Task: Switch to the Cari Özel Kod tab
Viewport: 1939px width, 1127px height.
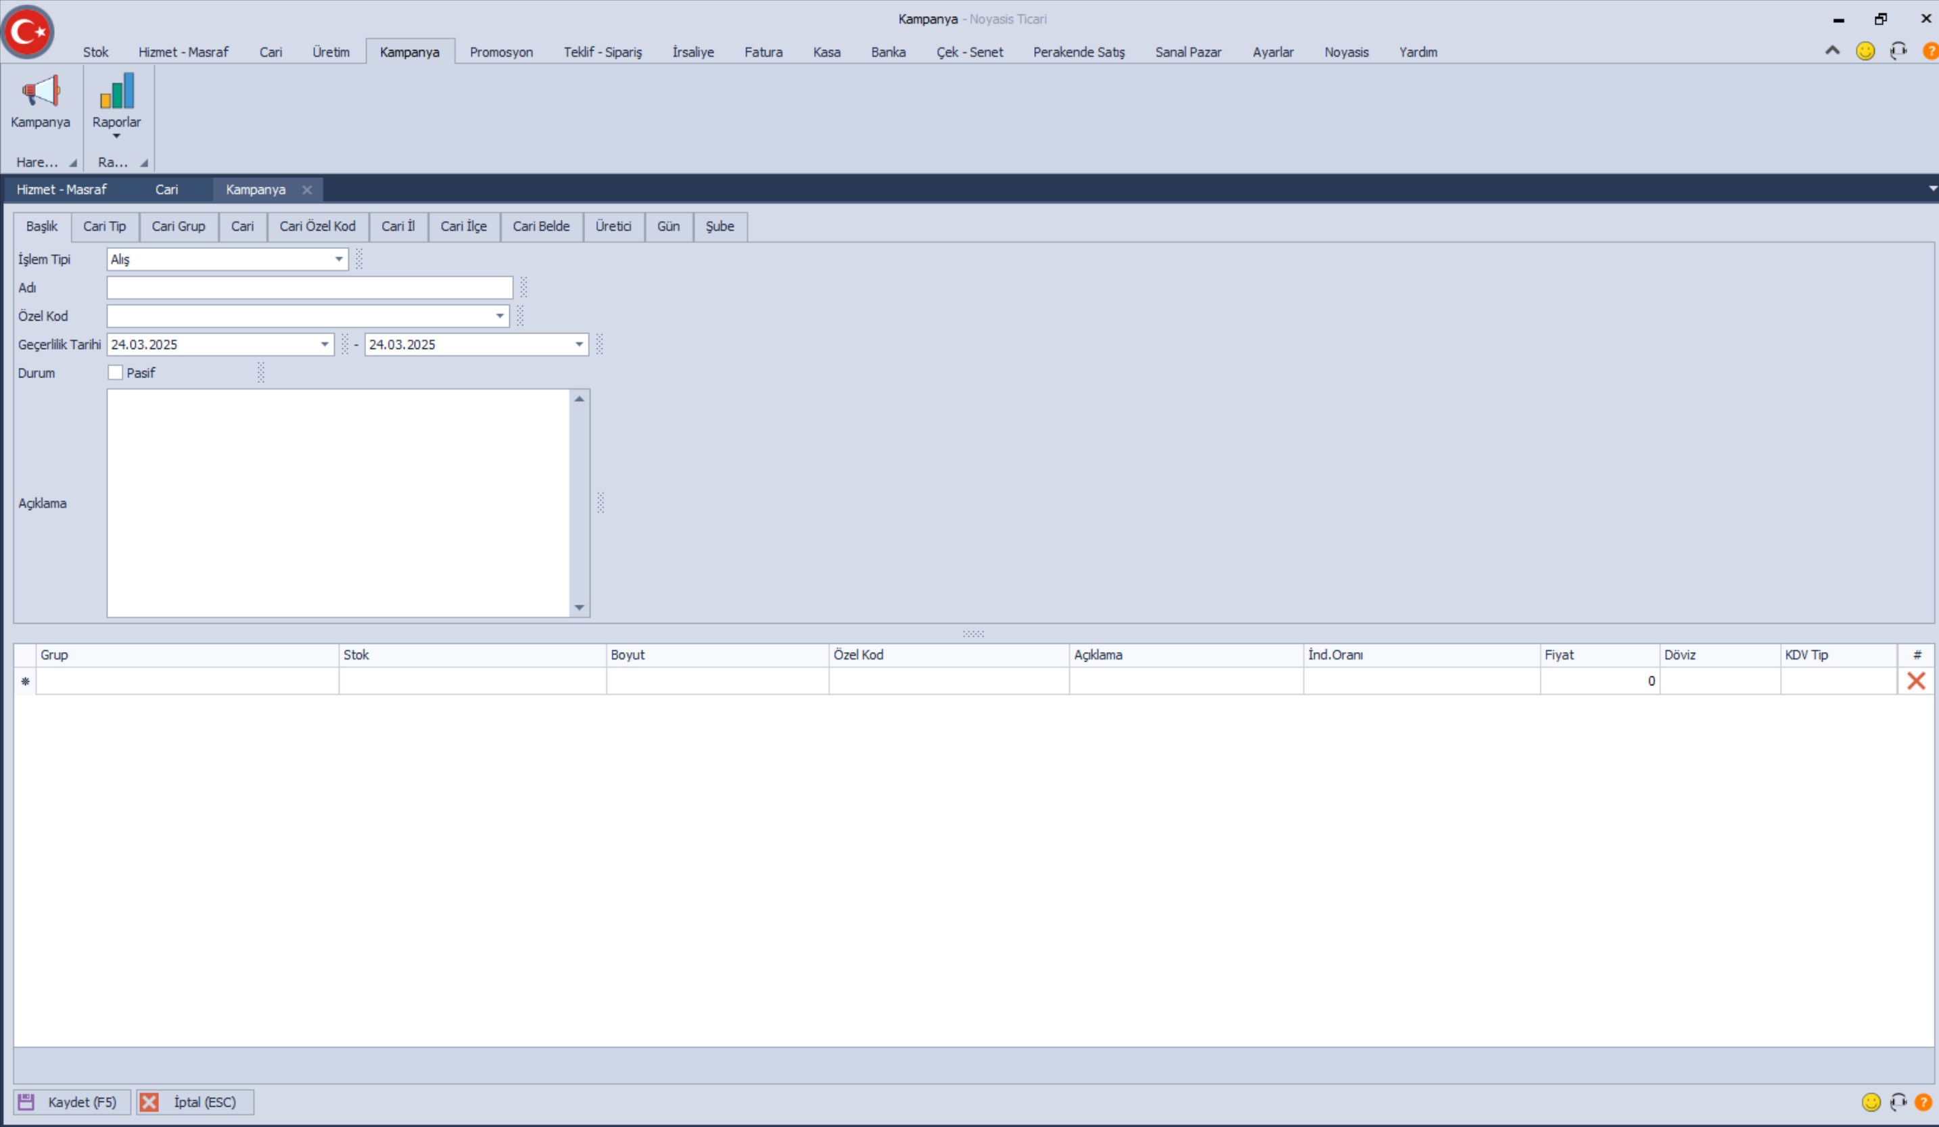Action: [x=318, y=227]
